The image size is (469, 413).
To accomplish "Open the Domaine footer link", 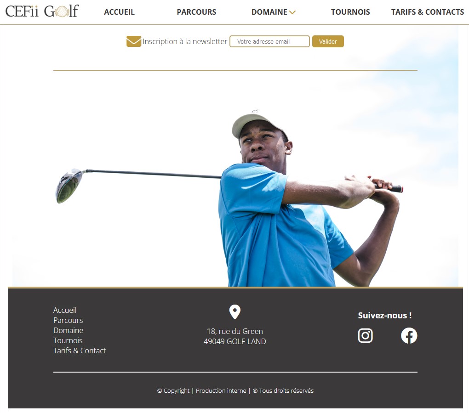I will click(68, 330).
